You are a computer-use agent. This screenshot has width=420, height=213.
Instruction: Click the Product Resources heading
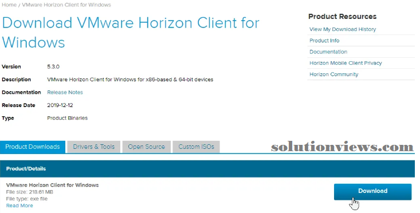tap(342, 17)
